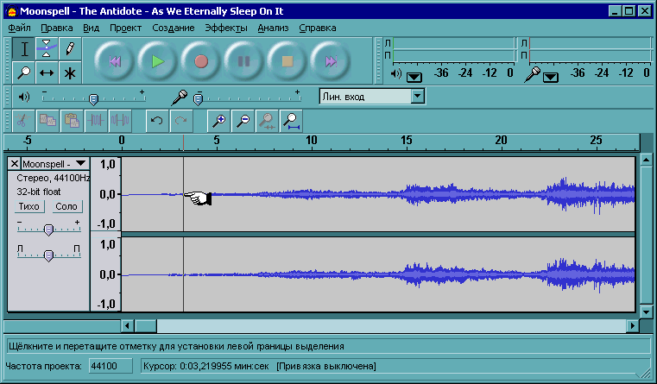Click the input microphone level slider handle

click(199, 99)
